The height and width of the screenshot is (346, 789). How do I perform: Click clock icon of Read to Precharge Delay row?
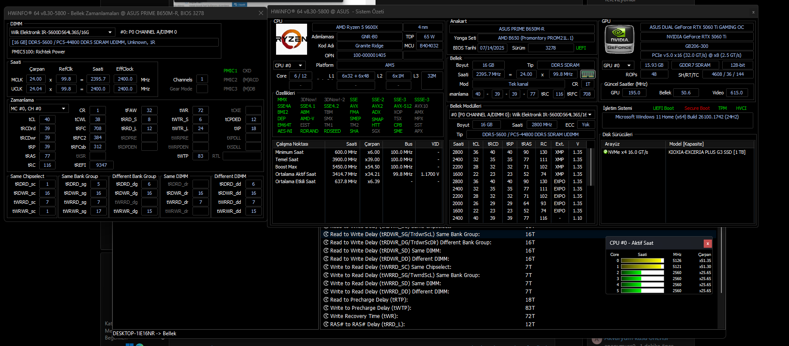(x=326, y=300)
